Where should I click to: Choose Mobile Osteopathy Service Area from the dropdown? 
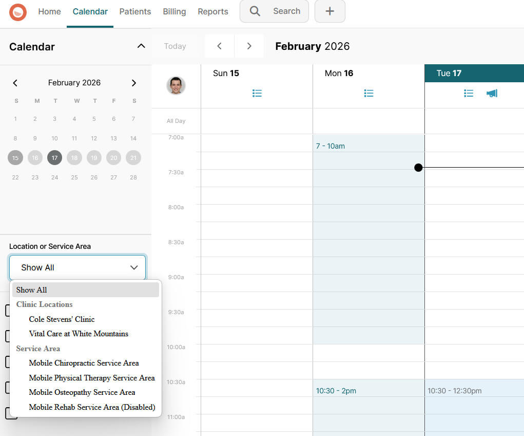point(83,392)
